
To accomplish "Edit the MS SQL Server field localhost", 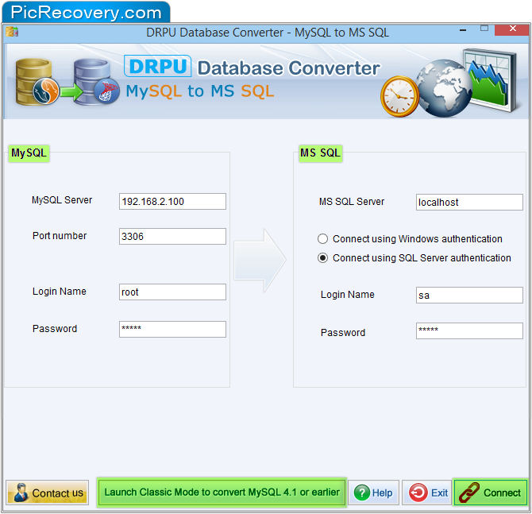I will pyautogui.click(x=469, y=203).
